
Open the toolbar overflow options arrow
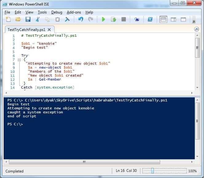pyautogui.click(x=194, y=21)
